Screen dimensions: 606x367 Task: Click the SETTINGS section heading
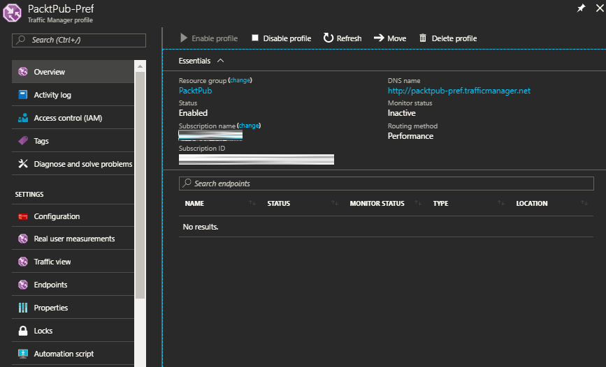(x=29, y=195)
